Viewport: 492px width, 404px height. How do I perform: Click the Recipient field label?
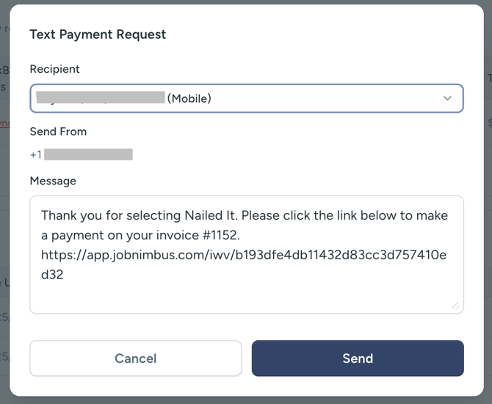[x=55, y=69]
